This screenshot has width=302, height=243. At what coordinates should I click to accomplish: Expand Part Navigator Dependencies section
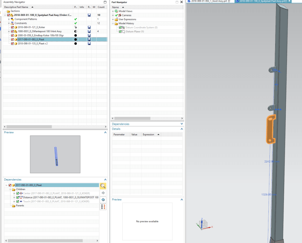pos(182,124)
